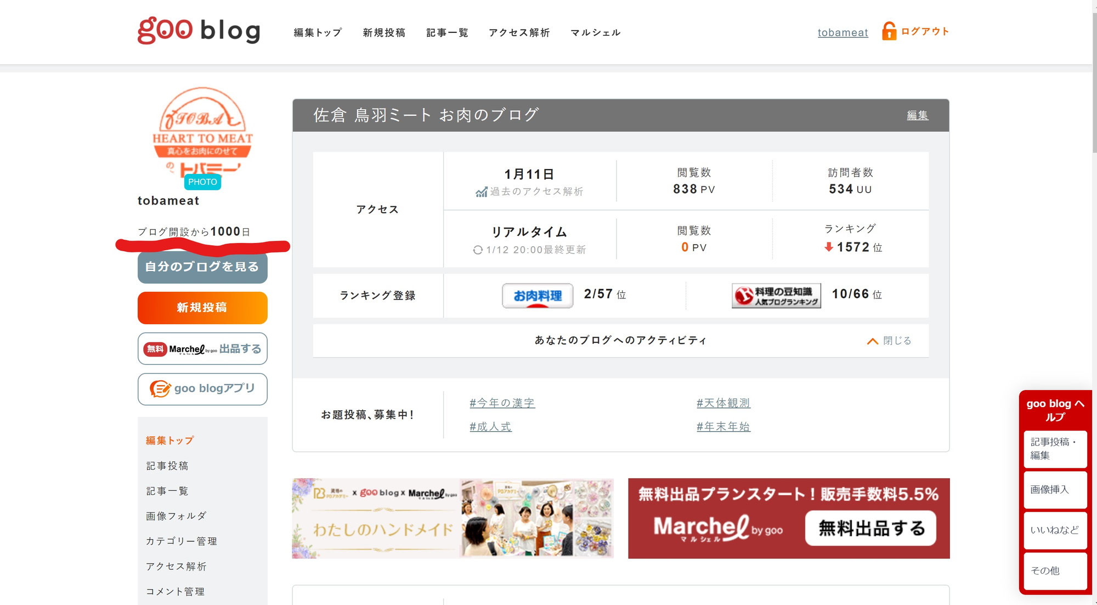Screen dimensions: 1097x605
Task: Open アクセス解析 in top navigation
Action: click(519, 33)
